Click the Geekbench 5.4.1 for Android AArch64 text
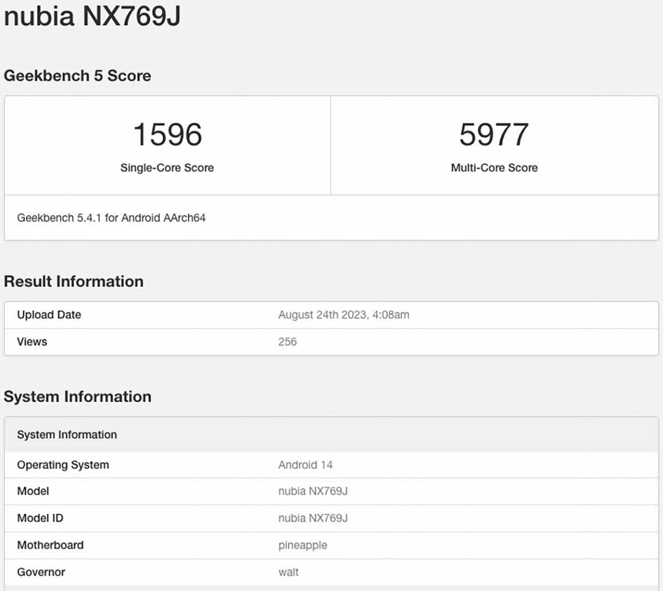 coord(111,218)
